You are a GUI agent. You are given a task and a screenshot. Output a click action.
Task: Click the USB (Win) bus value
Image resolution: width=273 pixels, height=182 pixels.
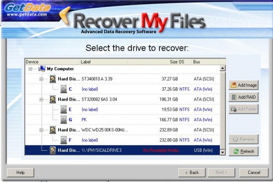coord(203,150)
